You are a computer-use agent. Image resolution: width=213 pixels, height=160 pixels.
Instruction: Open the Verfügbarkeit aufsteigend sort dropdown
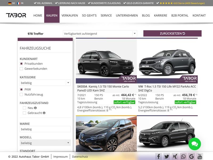tap(99, 33)
